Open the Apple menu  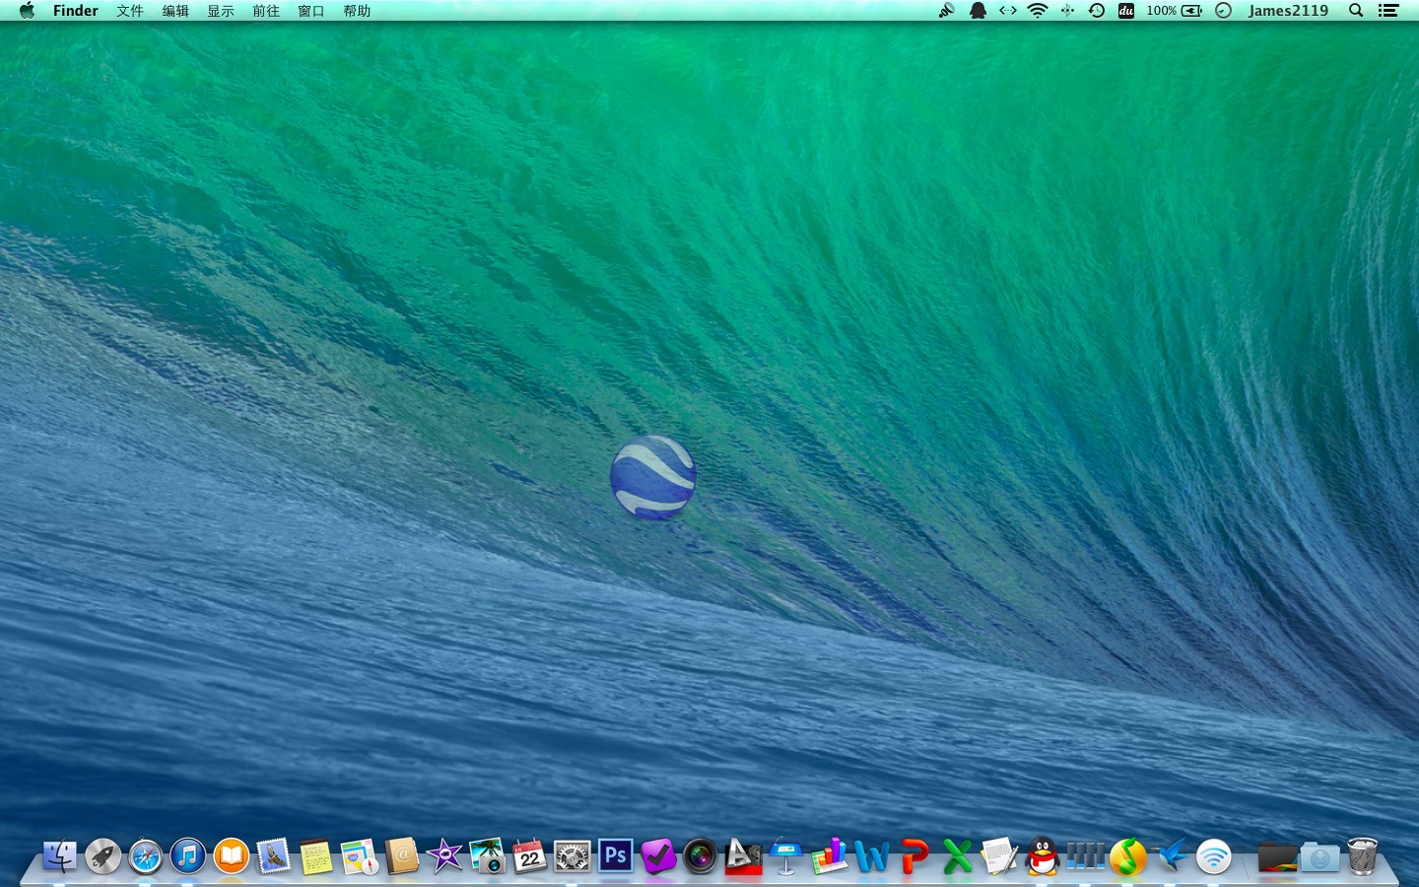coord(27,11)
